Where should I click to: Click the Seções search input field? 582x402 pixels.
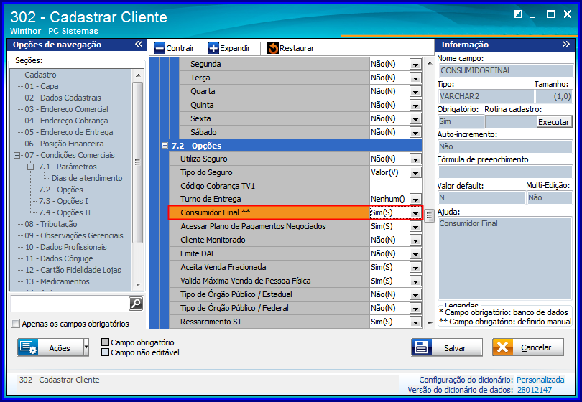[x=70, y=304]
